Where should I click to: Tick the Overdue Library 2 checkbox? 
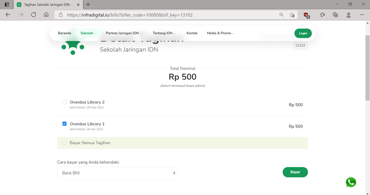64,102
